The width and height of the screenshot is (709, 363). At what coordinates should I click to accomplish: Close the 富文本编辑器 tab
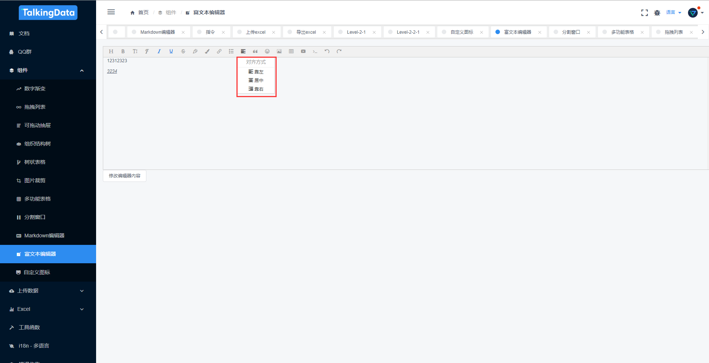540,32
